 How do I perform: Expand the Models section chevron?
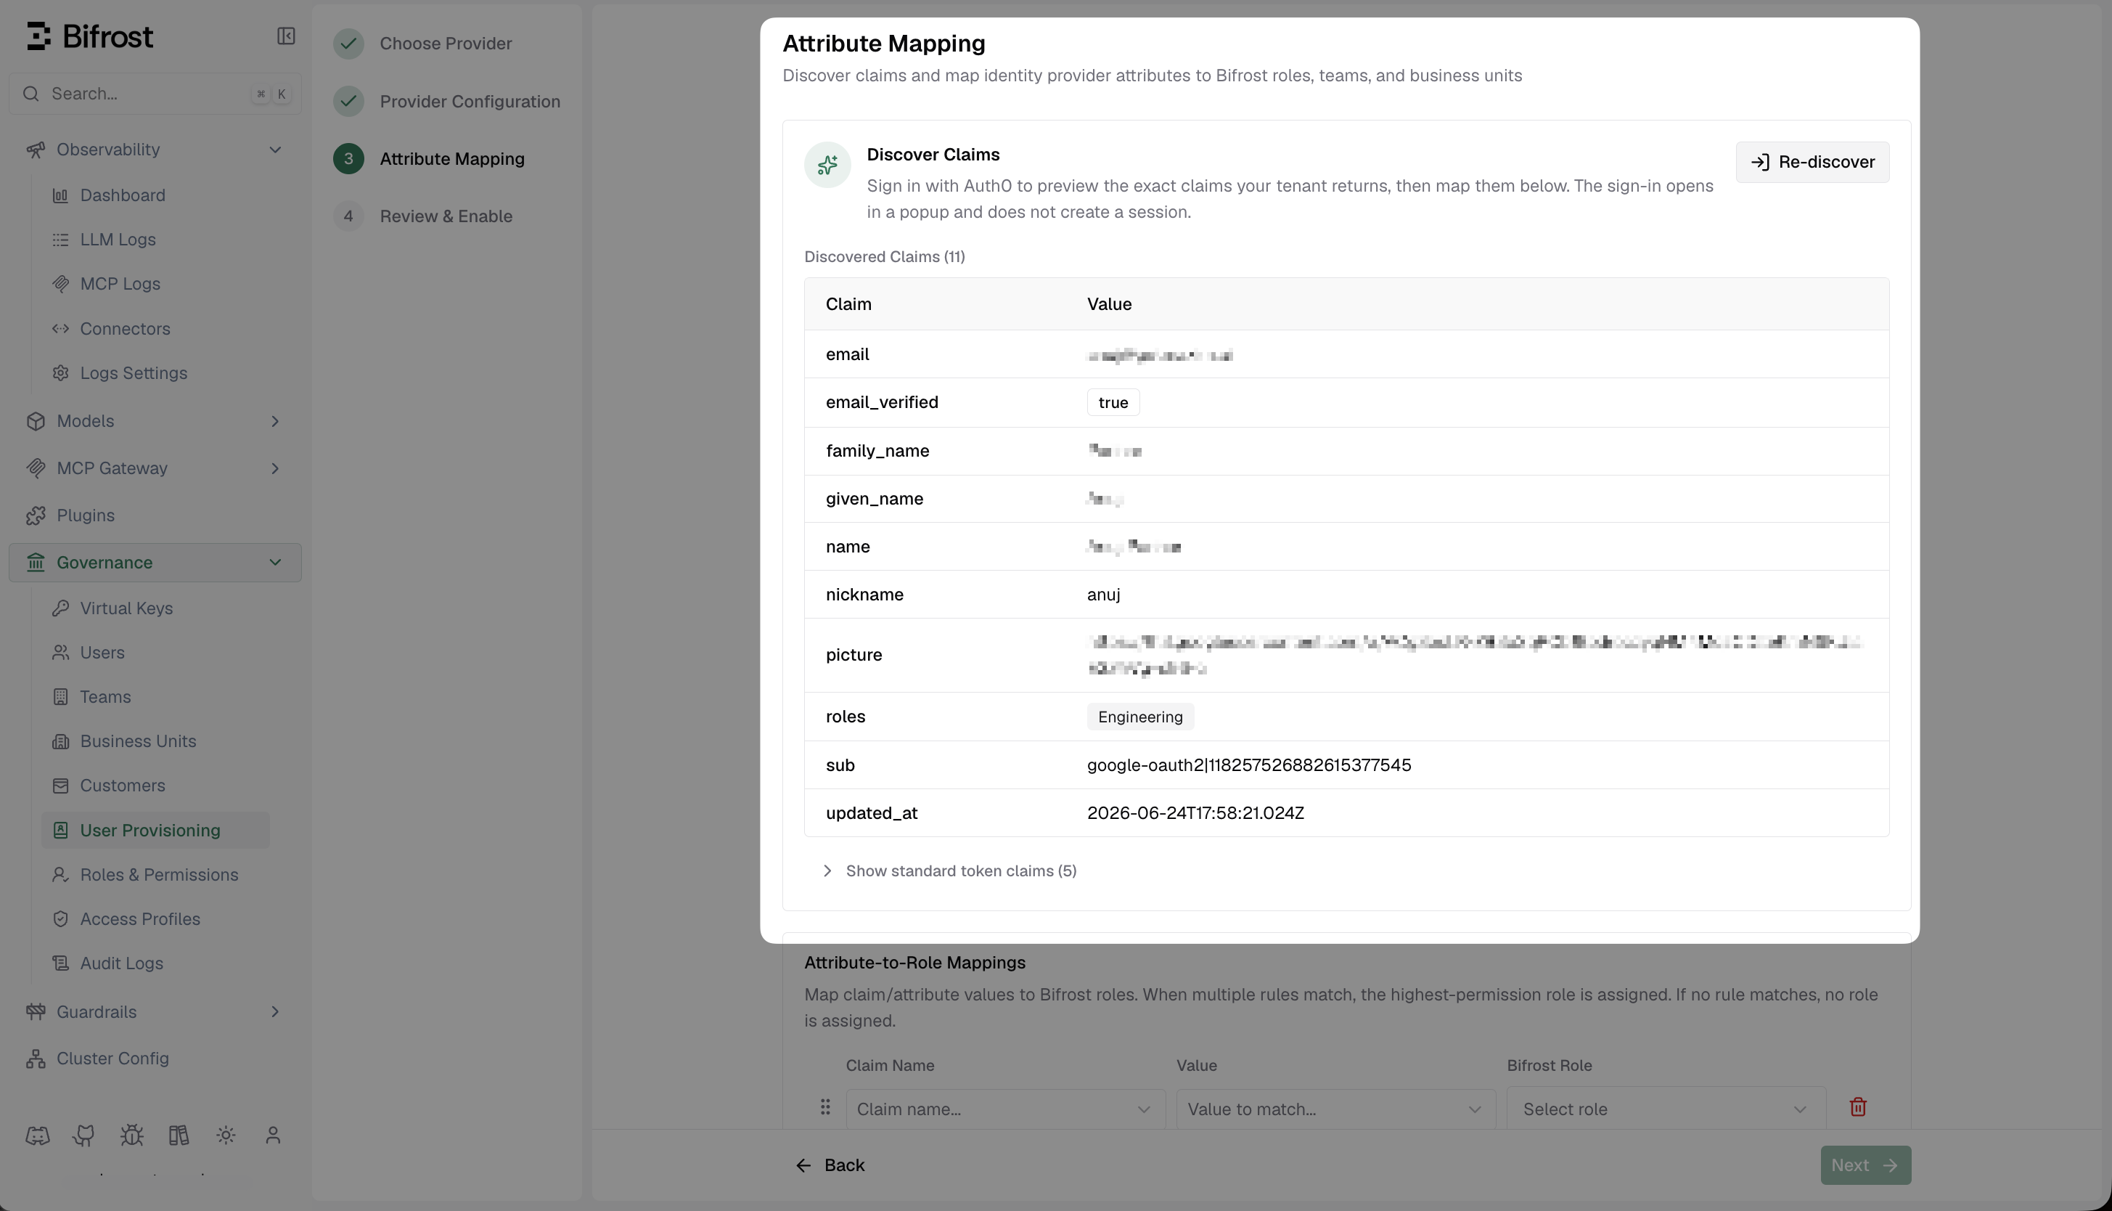pyautogui.click(x=275, y=421)
